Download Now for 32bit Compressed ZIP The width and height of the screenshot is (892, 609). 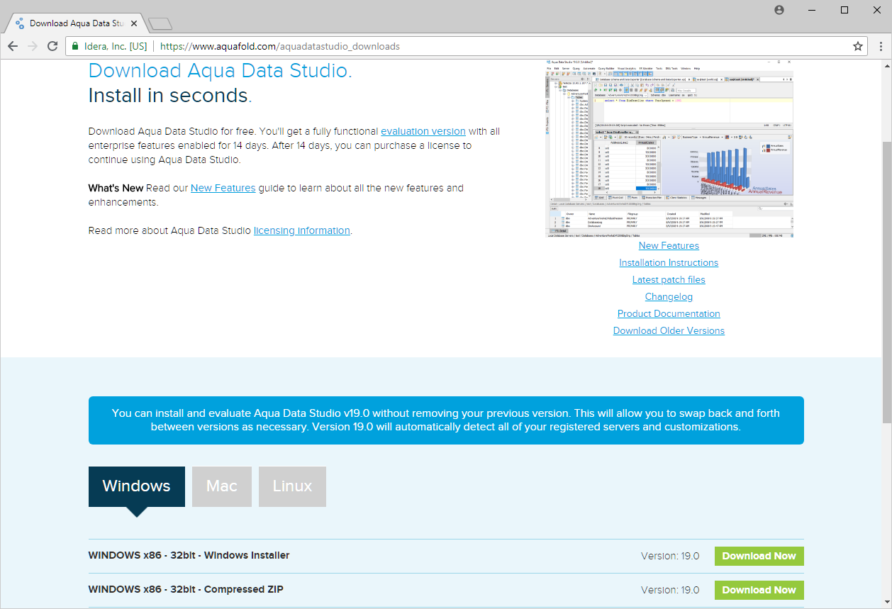[759, 590]
